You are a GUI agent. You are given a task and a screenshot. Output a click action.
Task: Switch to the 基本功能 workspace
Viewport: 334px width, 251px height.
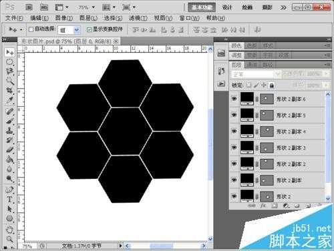coord(202,7)
